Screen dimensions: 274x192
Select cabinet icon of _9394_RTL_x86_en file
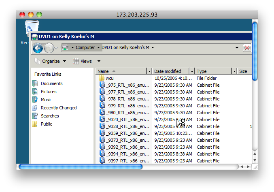click(102, 154)
